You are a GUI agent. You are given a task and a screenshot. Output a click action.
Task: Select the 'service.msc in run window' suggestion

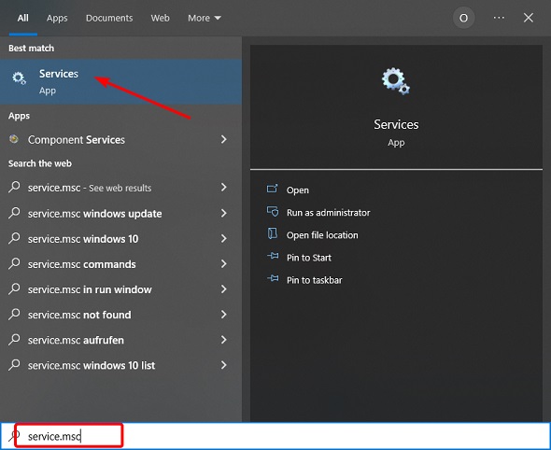point(120,289)
